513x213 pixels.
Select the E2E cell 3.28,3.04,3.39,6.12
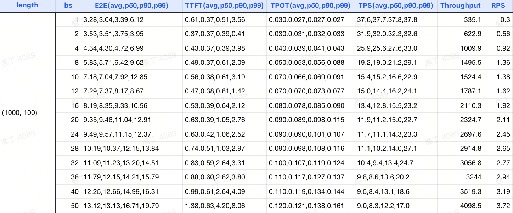pos(113,20)
